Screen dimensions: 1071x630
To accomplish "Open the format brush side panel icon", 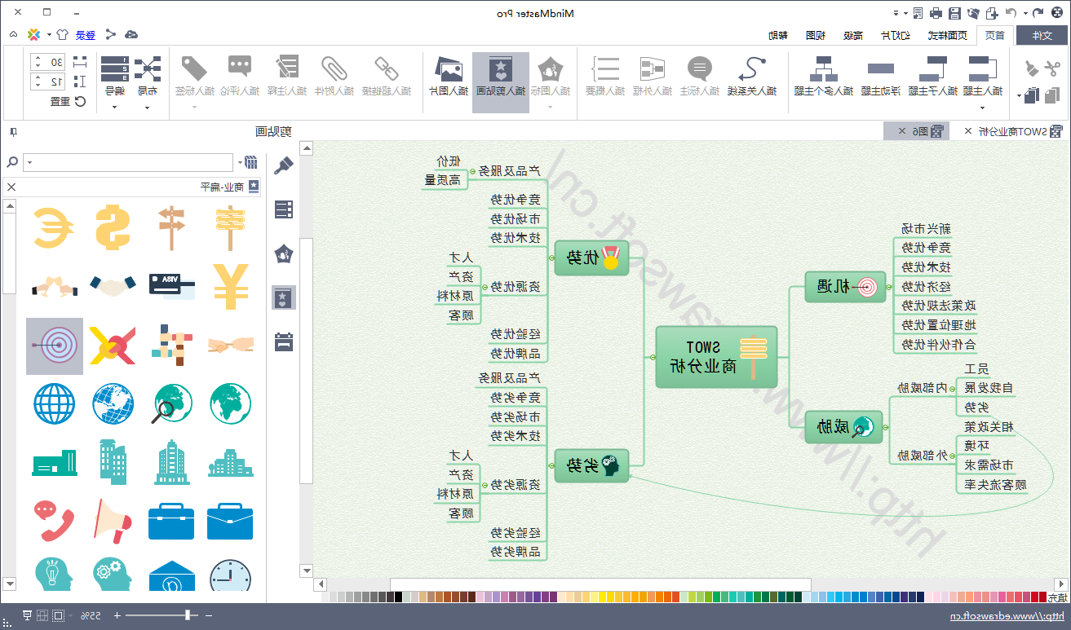I will (x=283, y=166).
